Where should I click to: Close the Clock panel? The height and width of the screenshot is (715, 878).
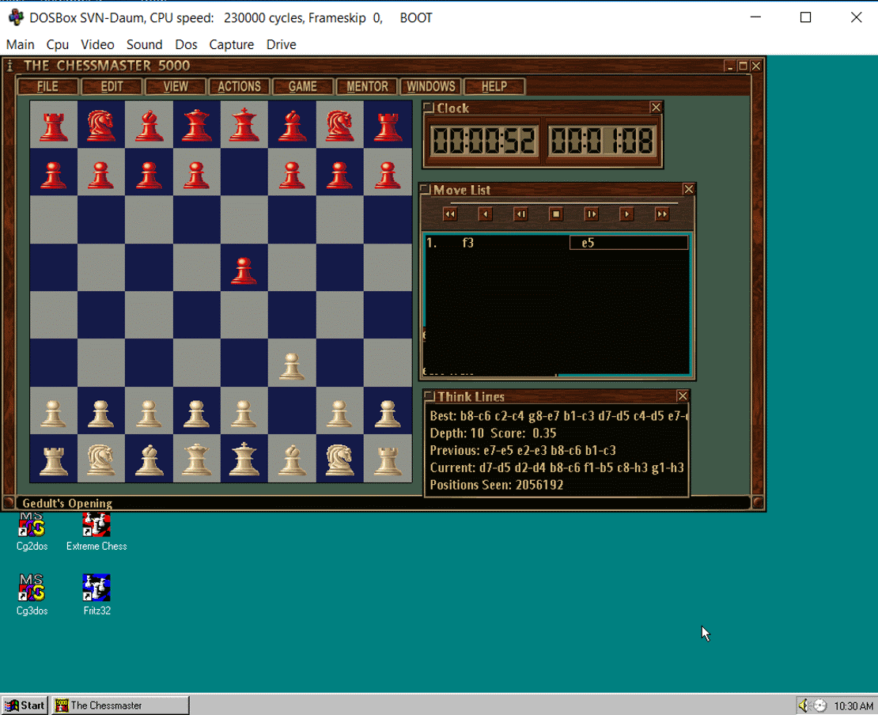(x=656, y=108)
